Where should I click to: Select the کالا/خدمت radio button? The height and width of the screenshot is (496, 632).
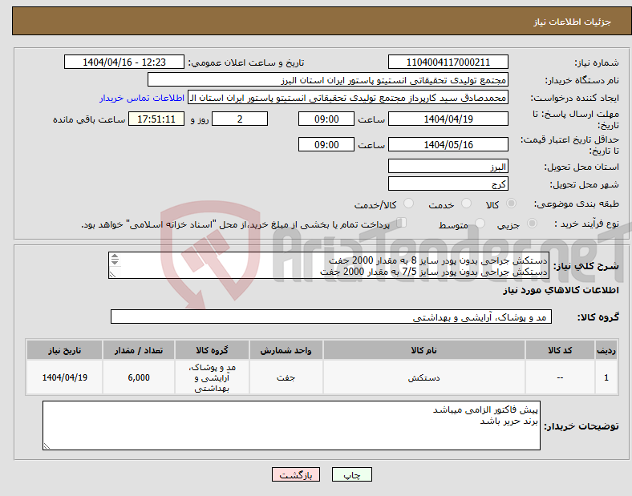point(409,204)
